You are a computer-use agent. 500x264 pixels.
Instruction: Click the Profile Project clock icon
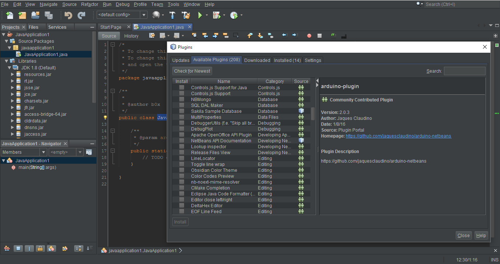point(234,15)
